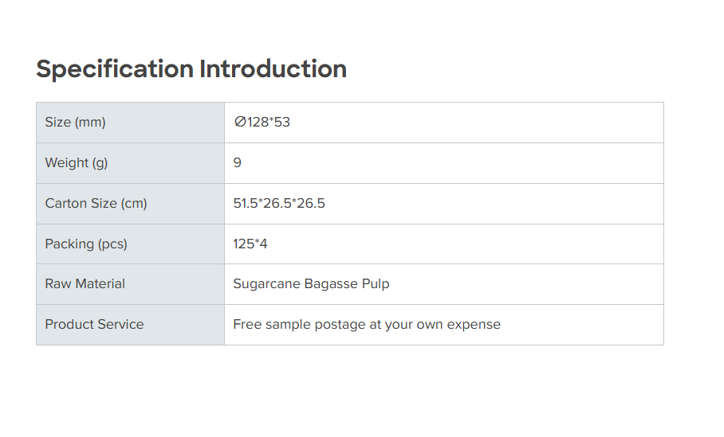This screenshot has width=724, height=437.
Task: Click the (cm) unit in Carton Size label
Action: tap(134, 204)
